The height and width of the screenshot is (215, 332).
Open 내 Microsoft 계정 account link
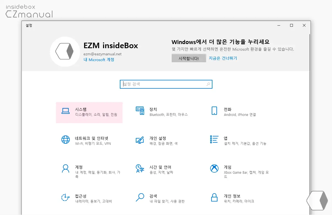click(98, 59)
